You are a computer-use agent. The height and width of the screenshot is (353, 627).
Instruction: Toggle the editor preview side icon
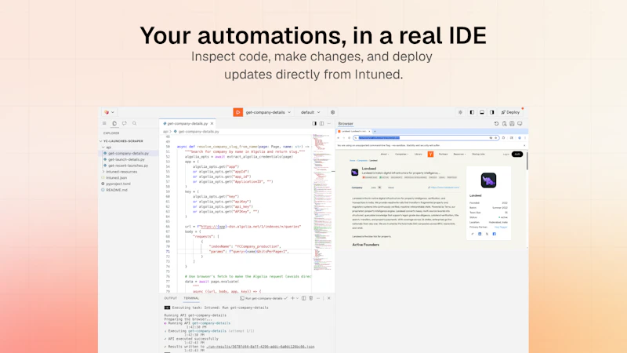pos(314,124)
